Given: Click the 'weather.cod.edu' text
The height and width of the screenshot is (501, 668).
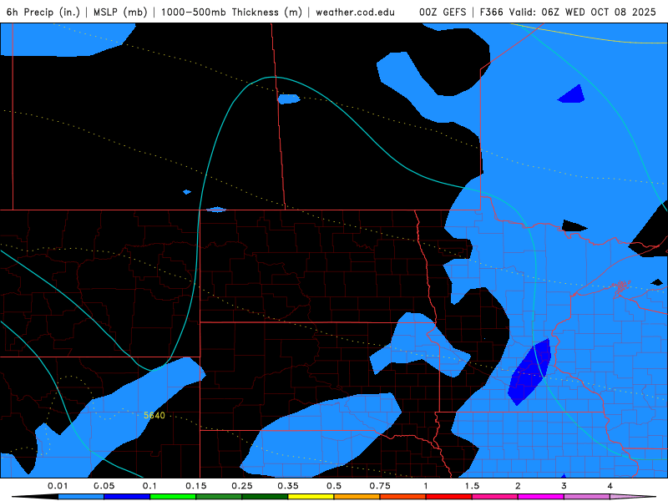Looking at the screenshot, I should 355,12.
